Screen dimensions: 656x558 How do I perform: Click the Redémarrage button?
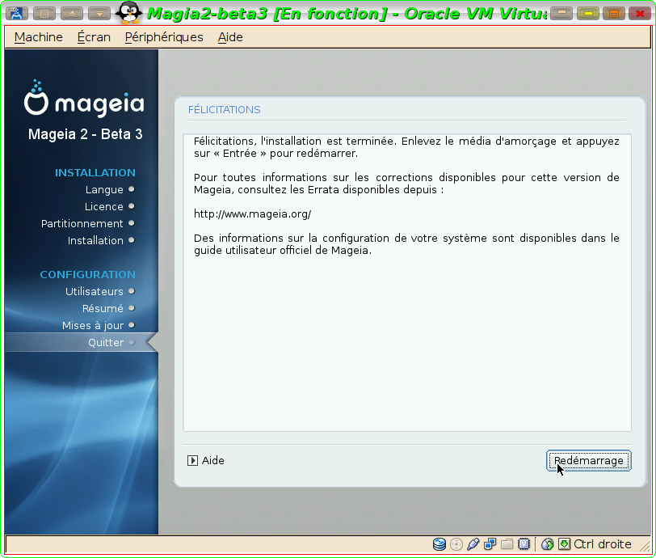click(x=589, y=460)
